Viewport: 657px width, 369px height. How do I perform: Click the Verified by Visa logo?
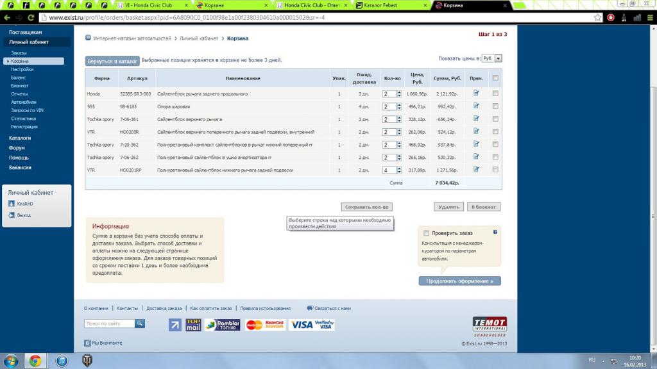click(x=324, y=325)
